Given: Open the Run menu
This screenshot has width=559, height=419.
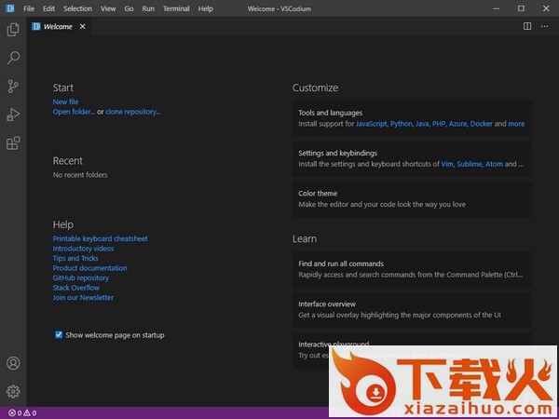Looking at the screenshot, I should pos(148,8).
